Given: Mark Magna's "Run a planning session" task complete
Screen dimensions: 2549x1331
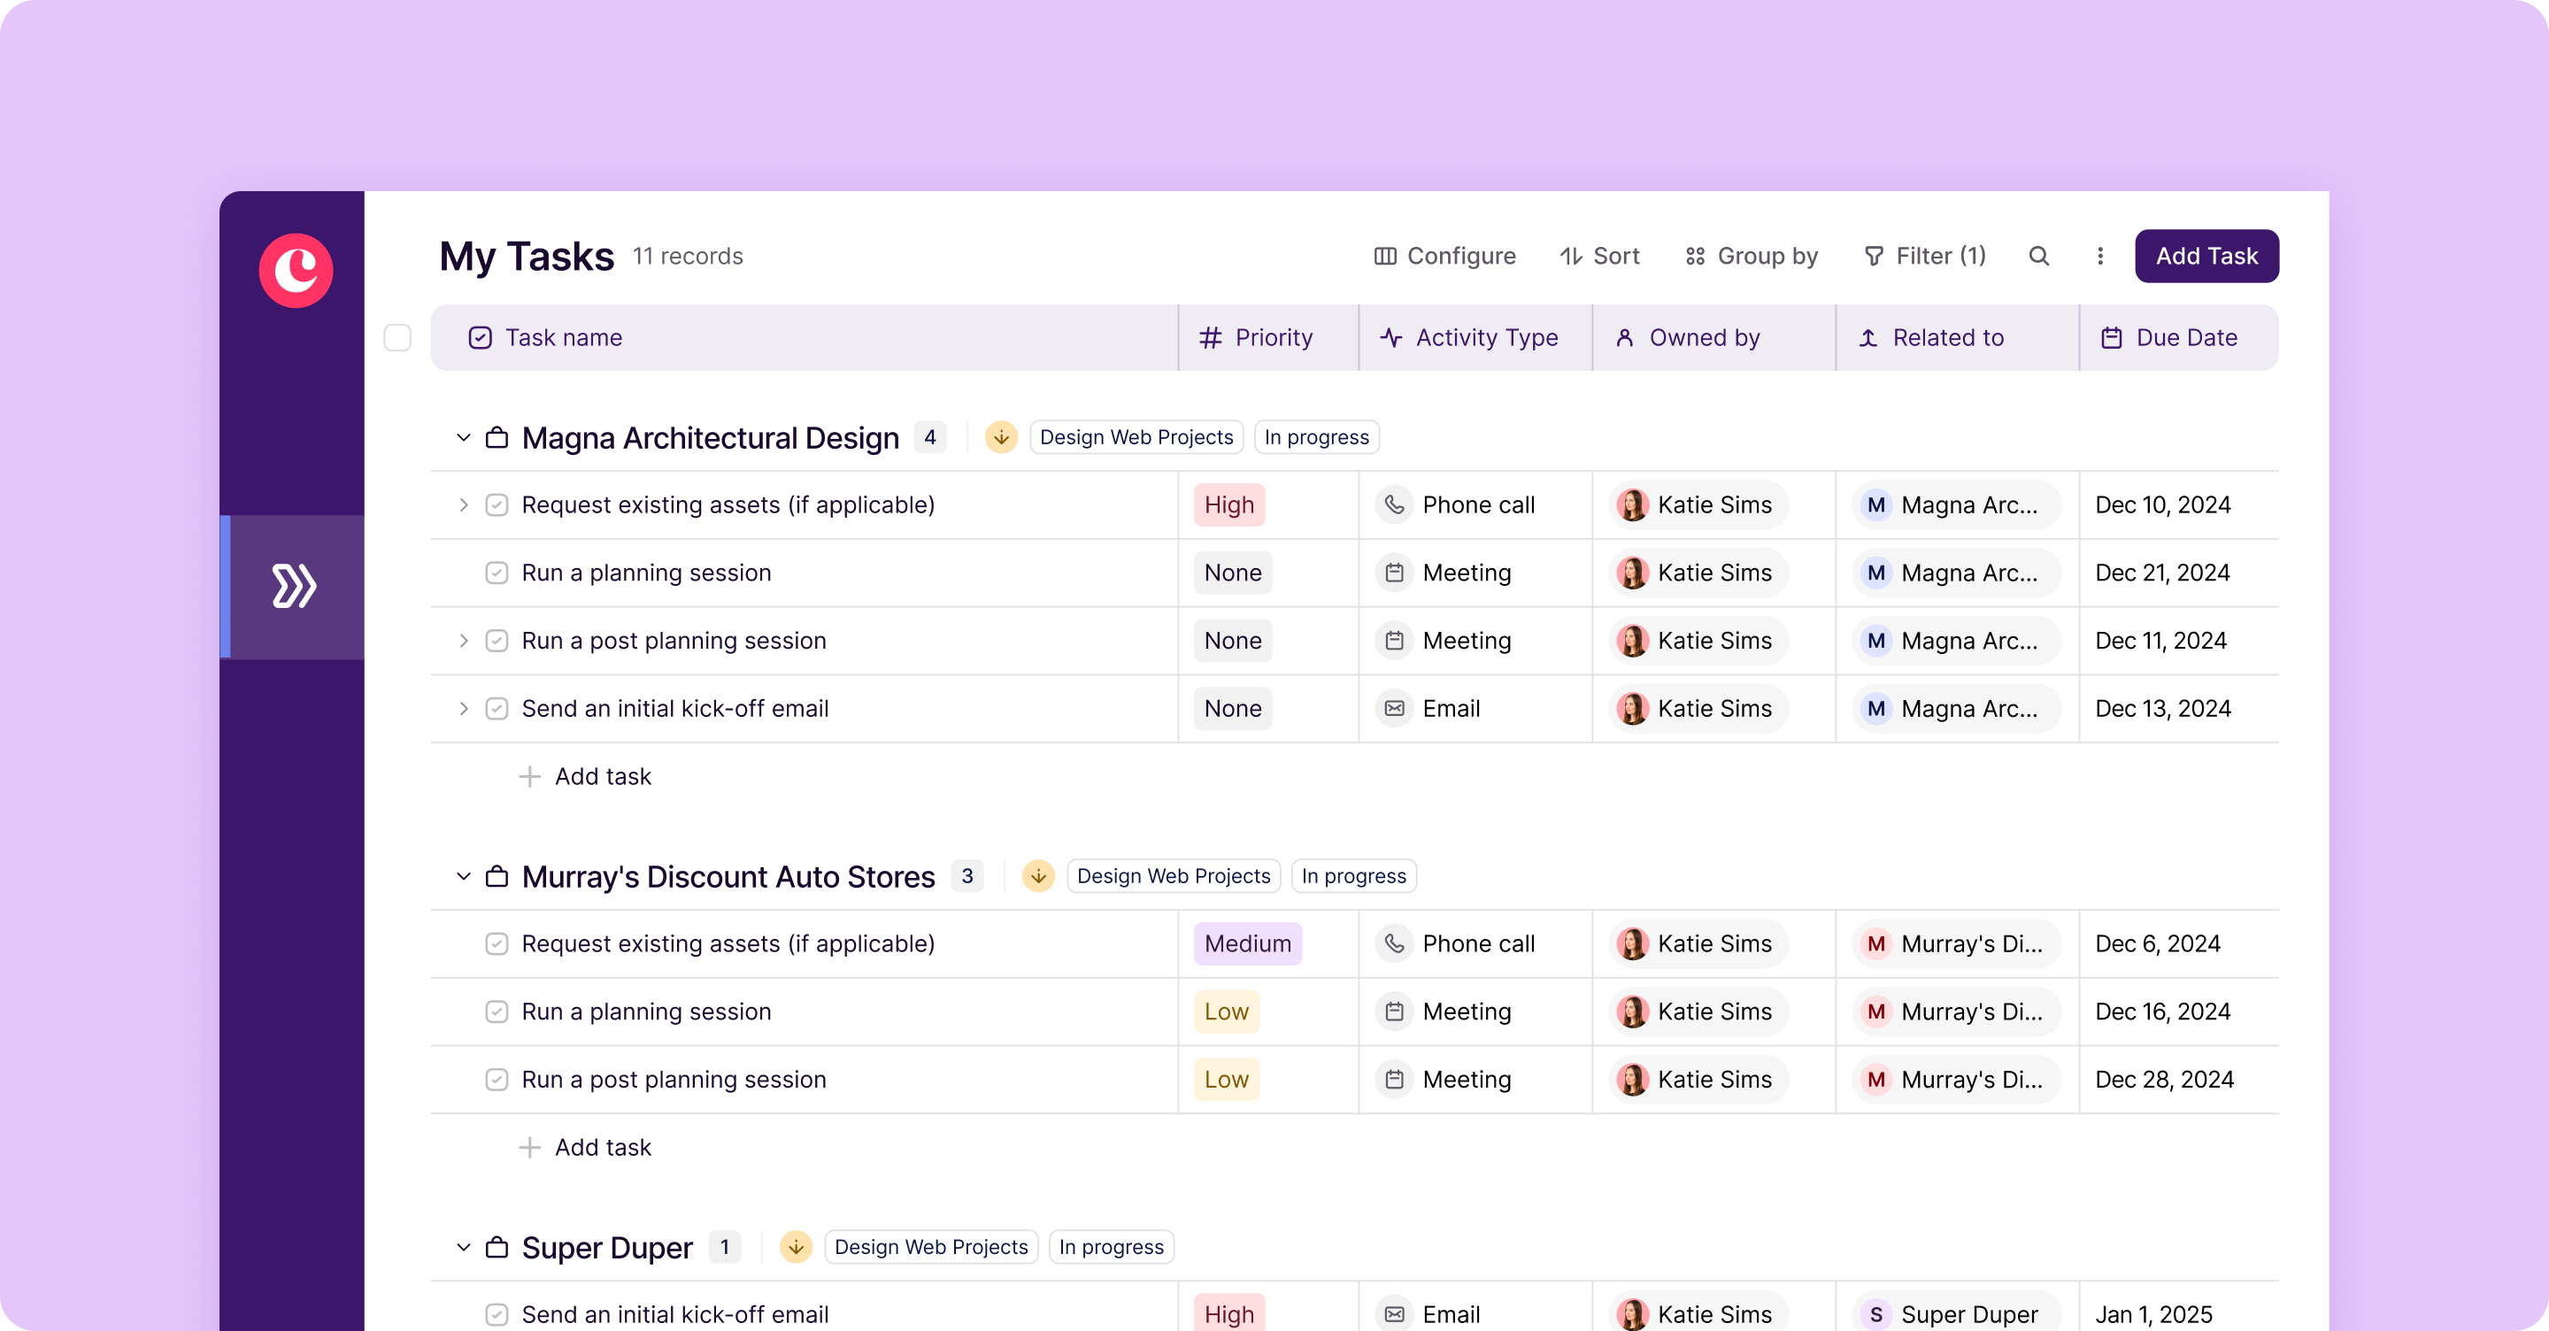Looking at the screenshot, I should click(x=497, y=573).
